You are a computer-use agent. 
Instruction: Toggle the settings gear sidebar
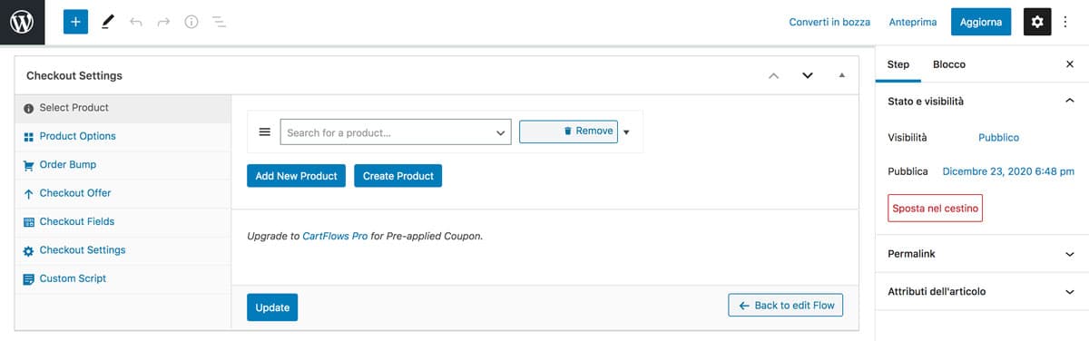coord(1037,22)
